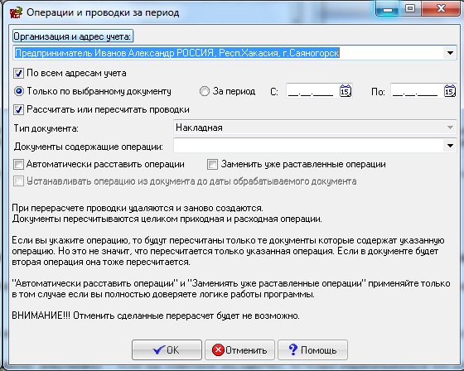Expand the organization and address dropdown

(450, 53)
